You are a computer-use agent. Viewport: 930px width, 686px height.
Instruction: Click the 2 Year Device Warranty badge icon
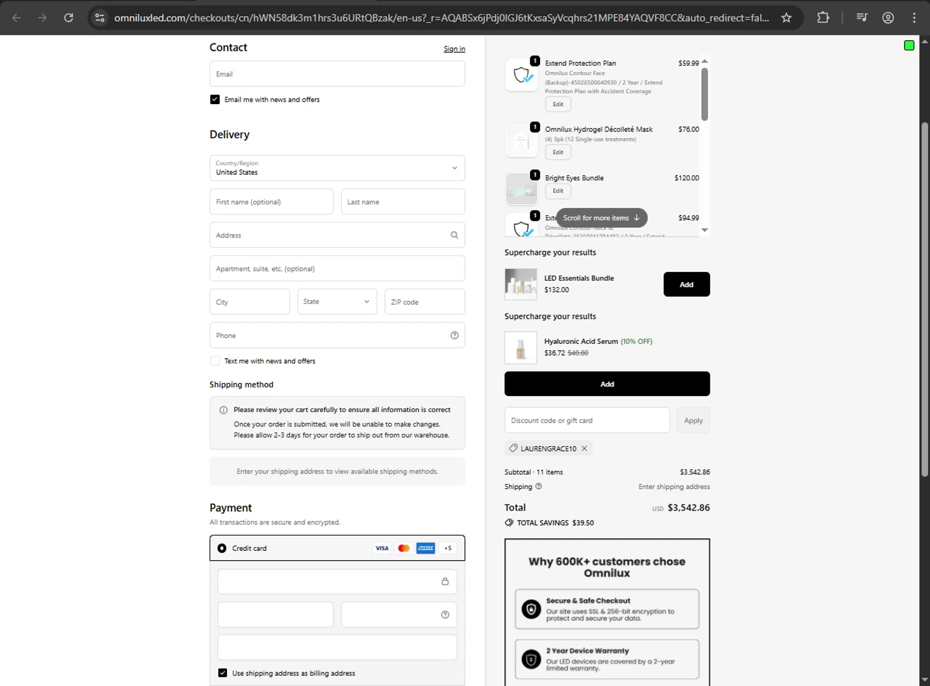coord(531,659)
